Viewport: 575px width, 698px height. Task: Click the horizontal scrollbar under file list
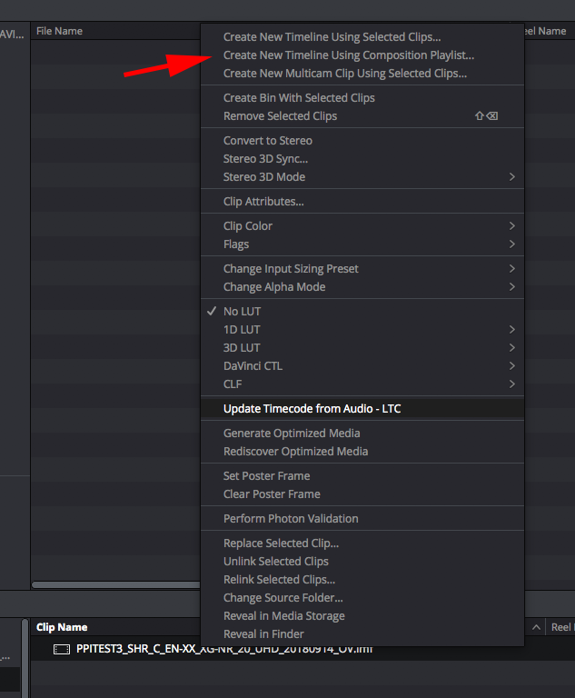pos(116,585)
